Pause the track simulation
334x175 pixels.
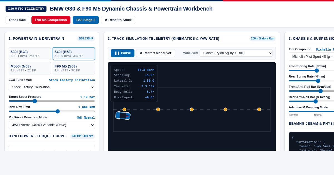pyautogui.click(x=122, y=53)
